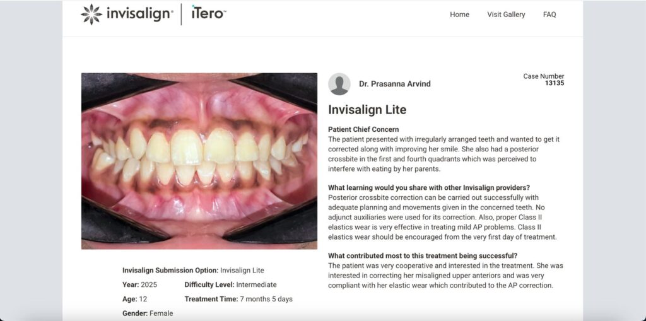646x321 pixels.
Task: Click the Patient Chief Concern heading
Action: point(363,129)
